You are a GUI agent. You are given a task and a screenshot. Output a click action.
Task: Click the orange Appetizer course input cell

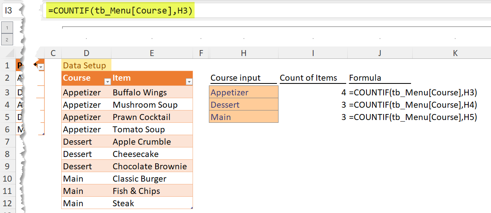pyautogui.click(x=244, y=93)
